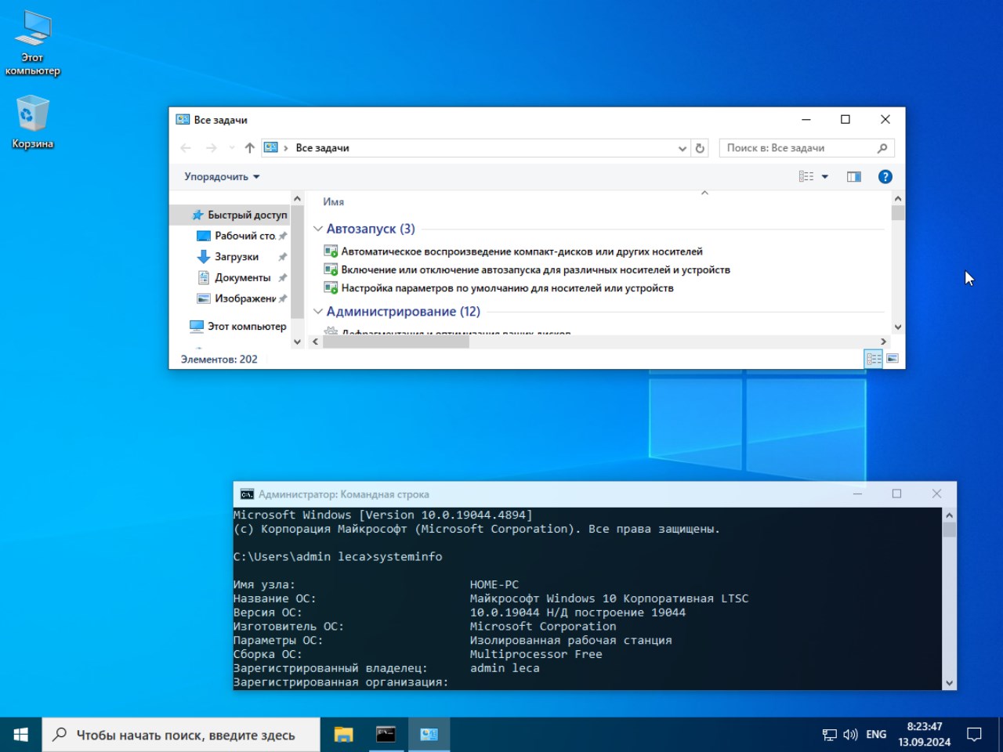
Task: Toggle the preview pane
Action: coord(854,177)
